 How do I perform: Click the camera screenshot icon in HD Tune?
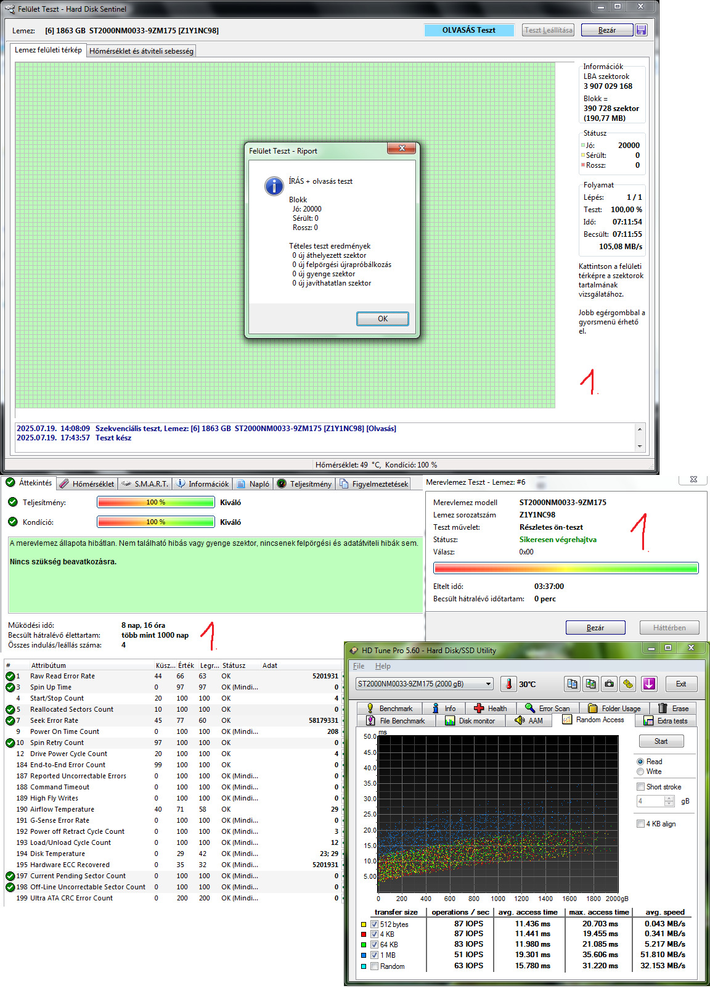pyautogui.click(x=610, y=684)
